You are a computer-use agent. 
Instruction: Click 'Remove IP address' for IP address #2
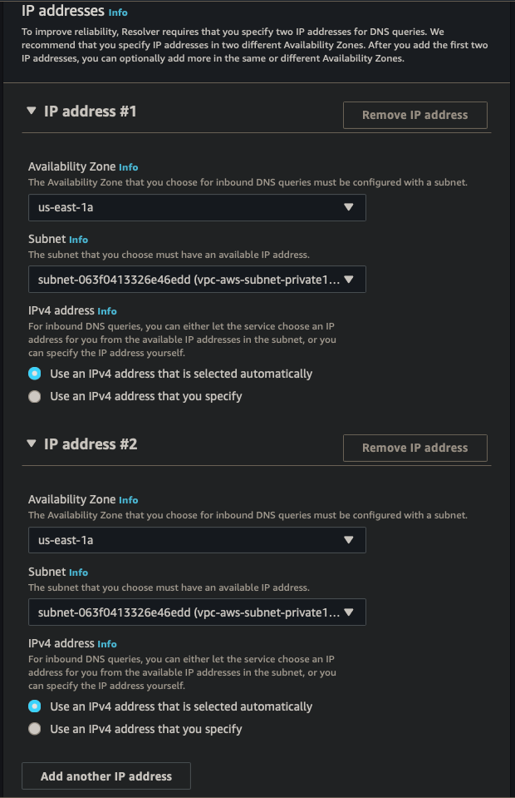click(x=414, y=448)
